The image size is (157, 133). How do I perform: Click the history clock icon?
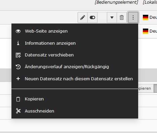point(18,67)
